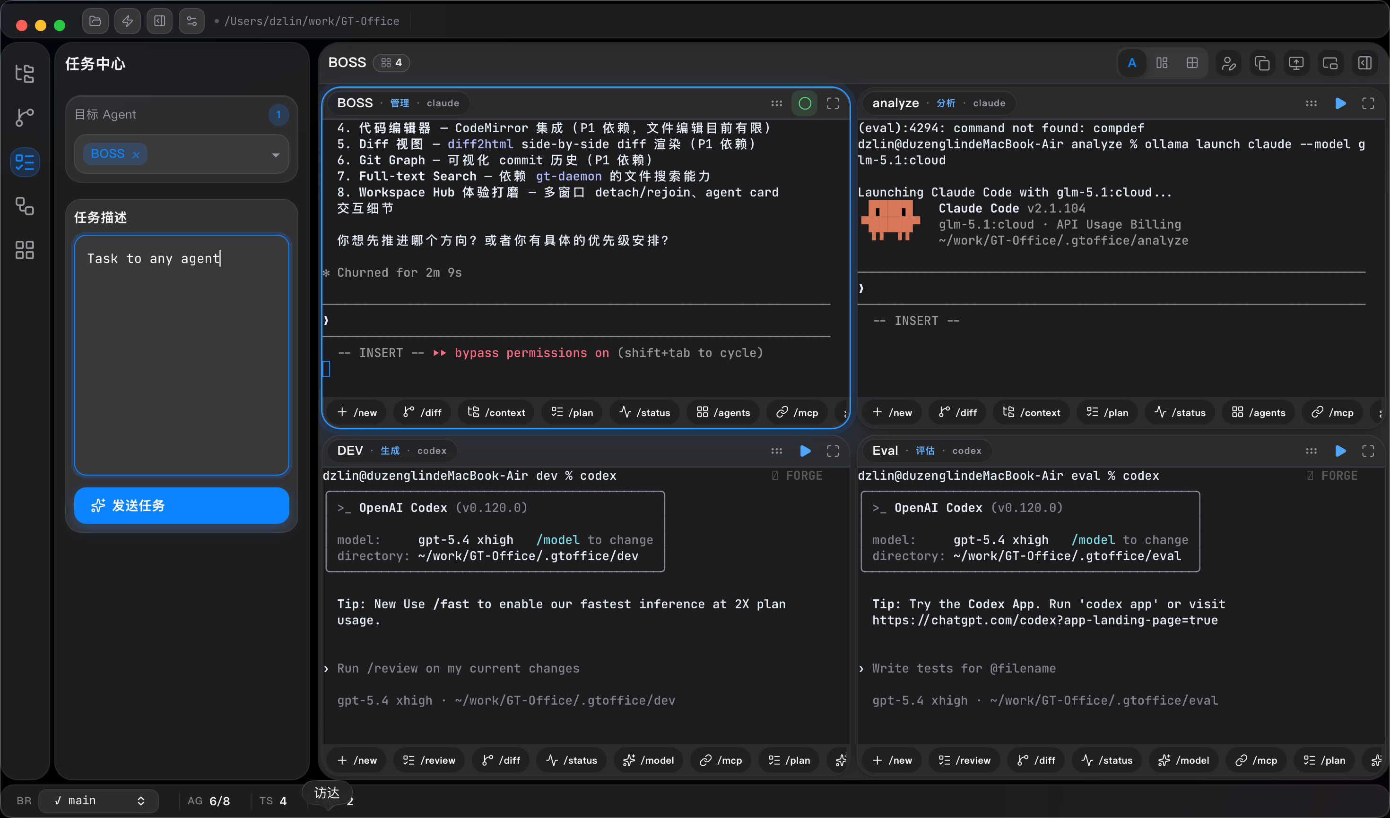
Task: Switch to the DEV tab label
Action: tap(350, 451)
